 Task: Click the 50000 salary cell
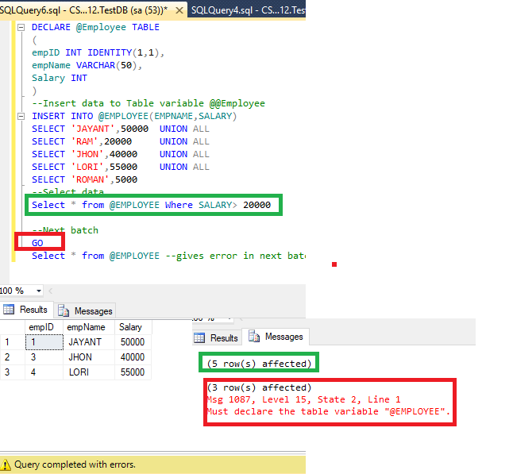pyautogui.click(x=133, y=342)
